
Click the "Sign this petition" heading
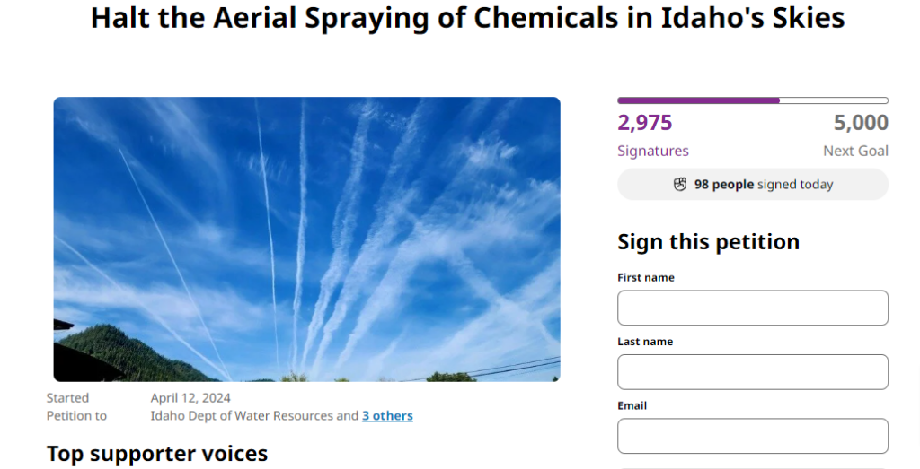708,242
